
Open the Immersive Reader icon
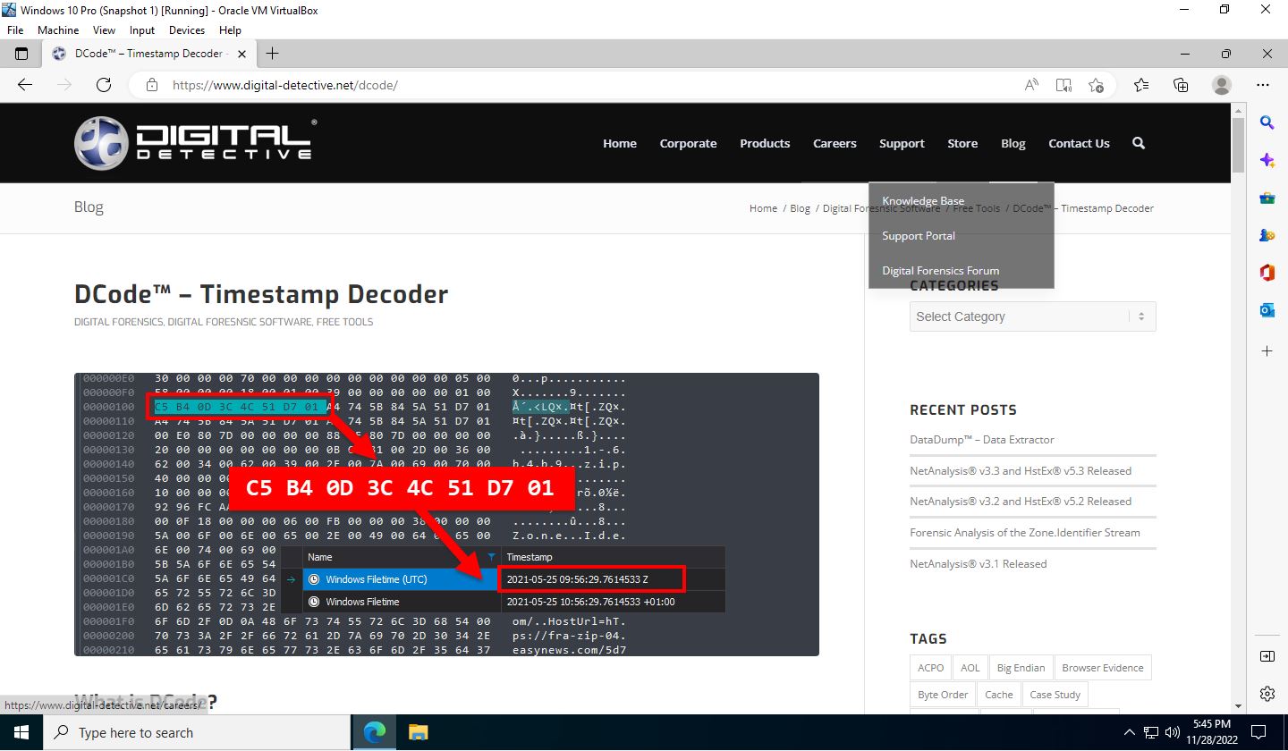click(1063, 85)
